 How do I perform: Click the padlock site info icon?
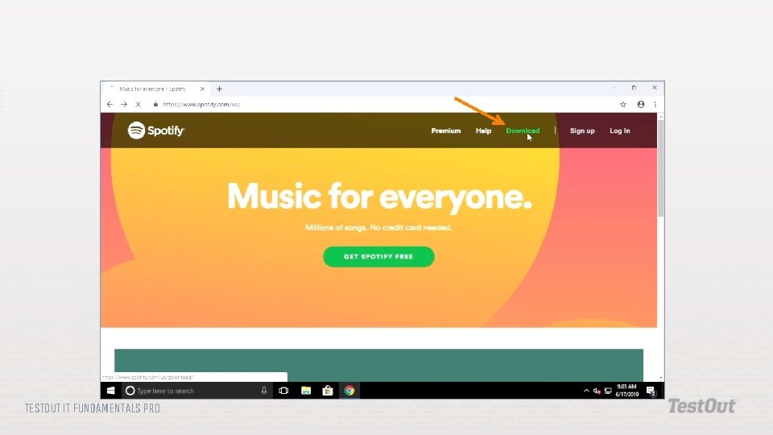point(155,105)
